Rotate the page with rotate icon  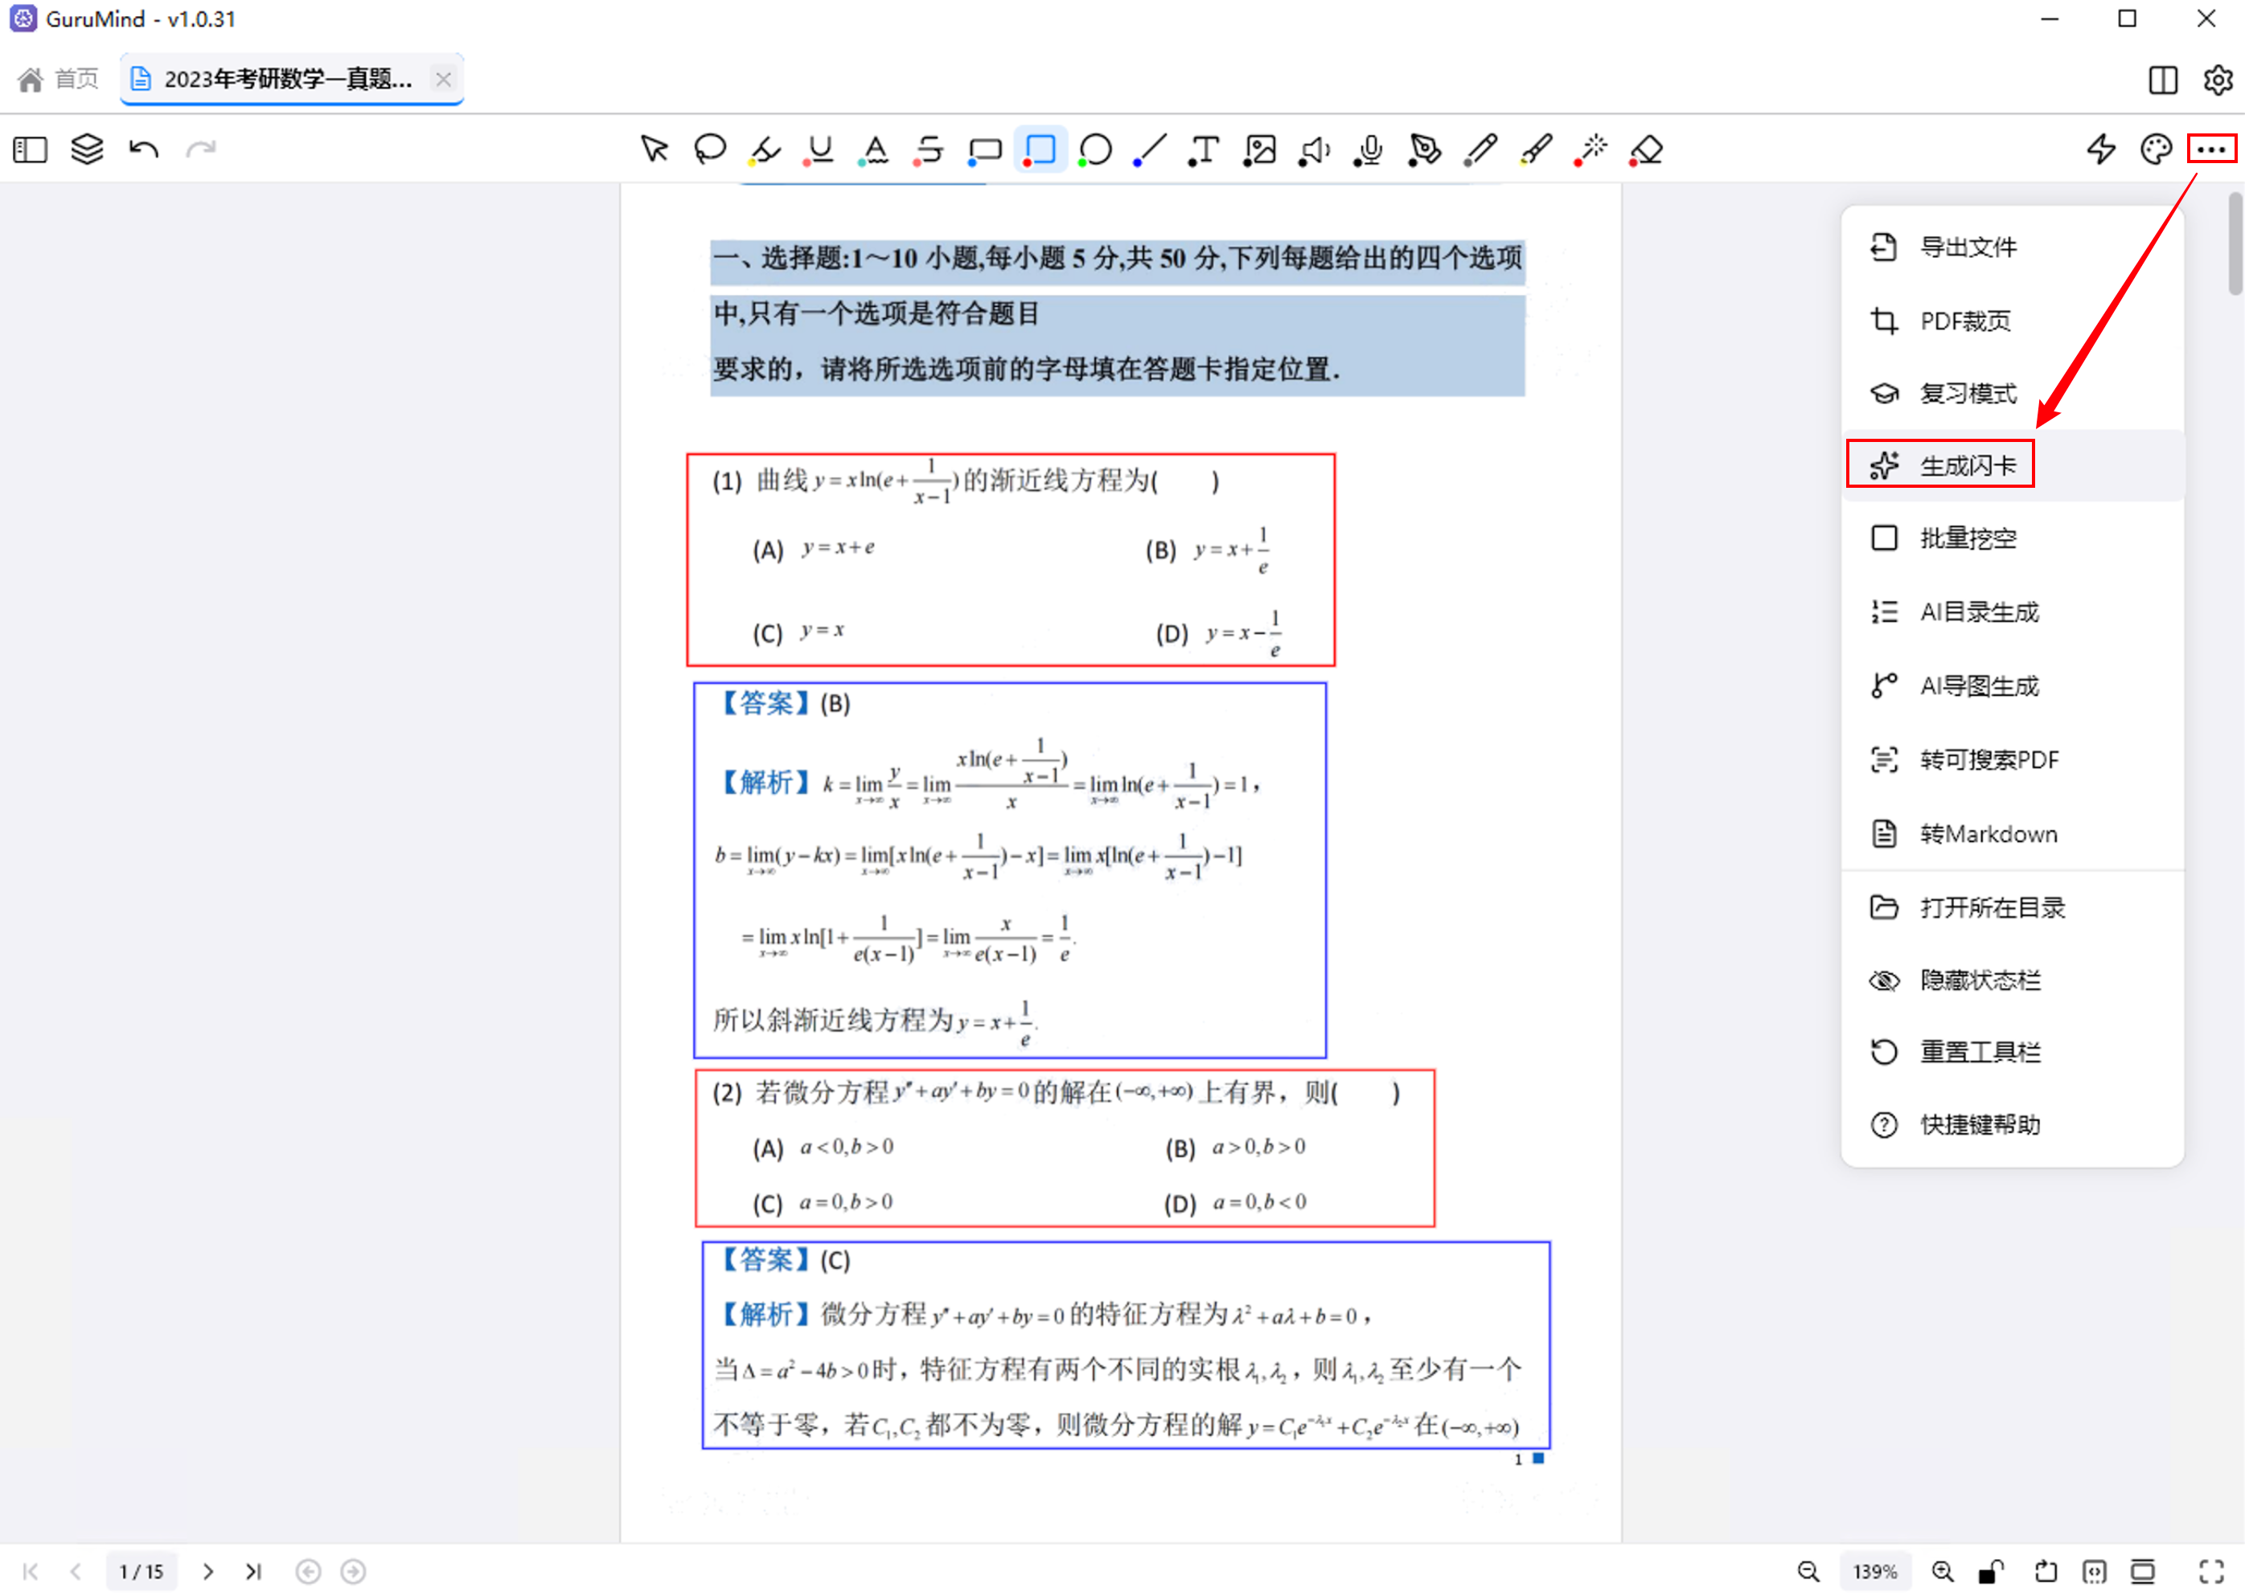tap(2046, 1571)
